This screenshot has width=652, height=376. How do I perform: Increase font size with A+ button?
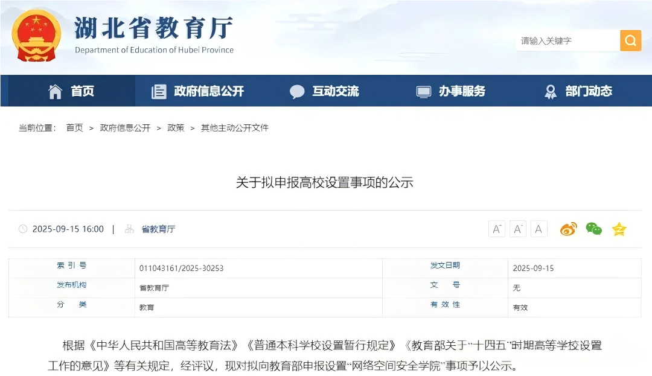(497, 229)
